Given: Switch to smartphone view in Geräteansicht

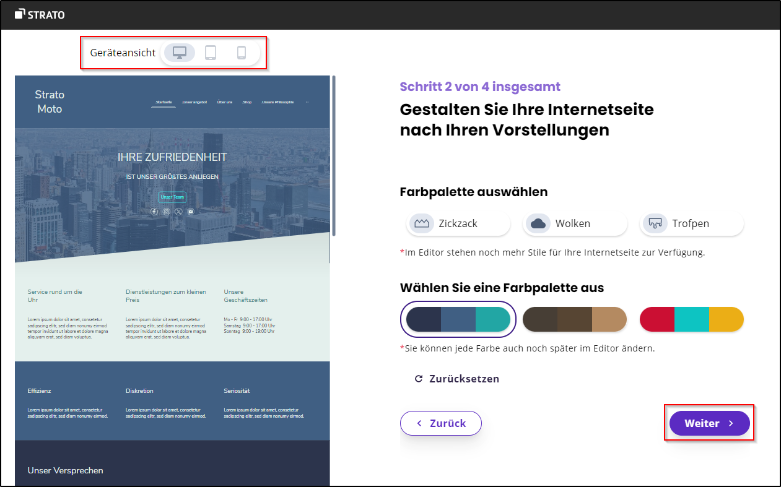Looking at the screenshot, I should coord(242,53).
